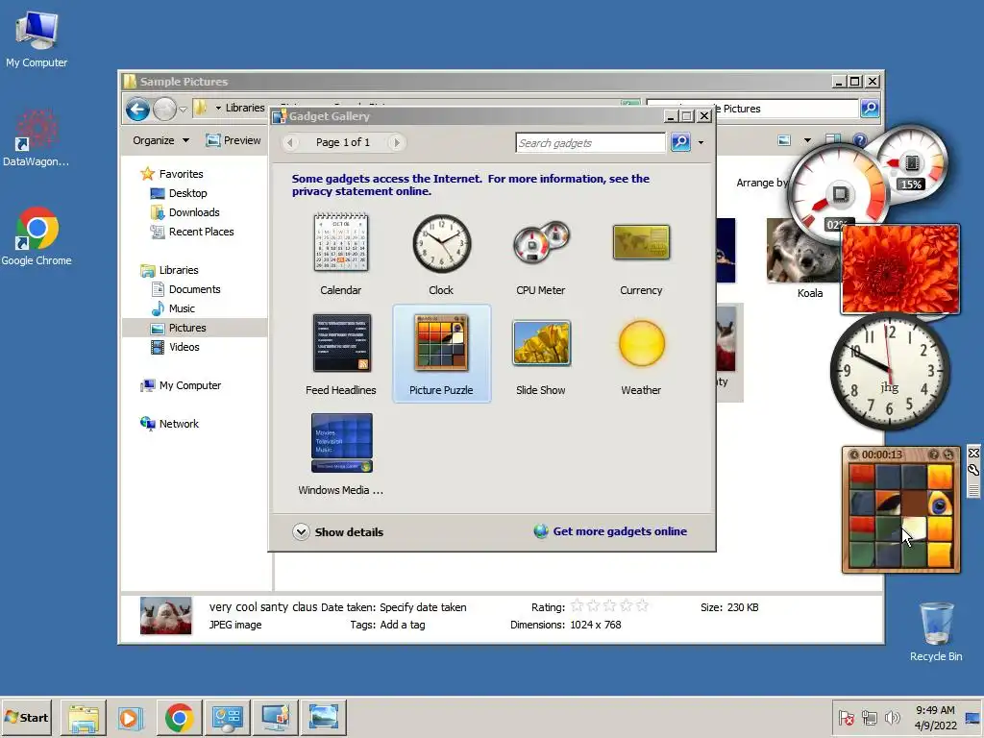Screen dimensions: 984x738
Task: Open the Organize menu in Sample Pictures
Action: [x=160, y=140]
